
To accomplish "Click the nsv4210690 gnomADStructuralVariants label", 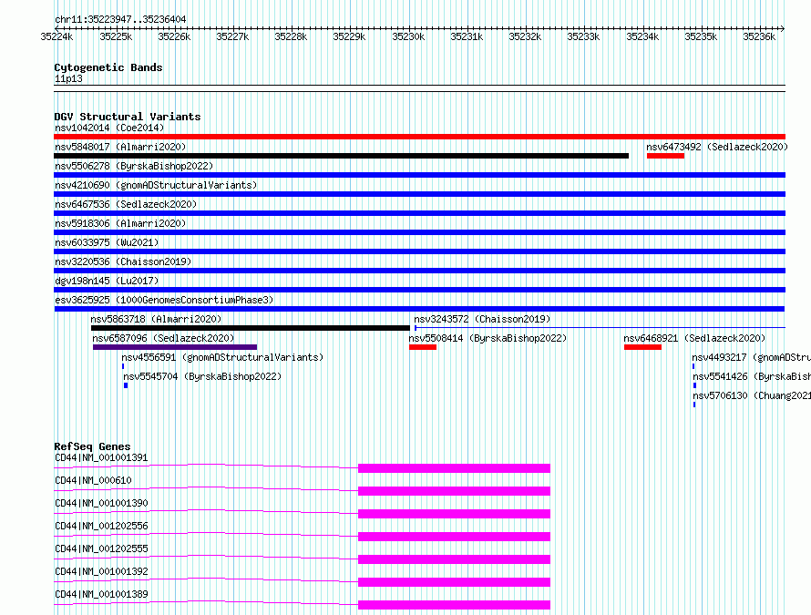I will [156, 185].
